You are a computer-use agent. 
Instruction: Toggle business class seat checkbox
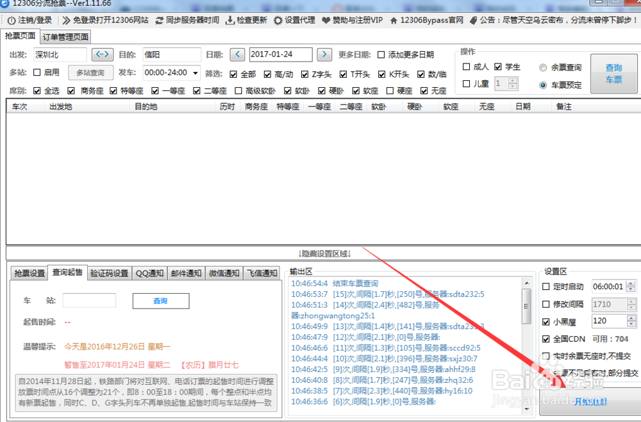tap(71, 91)
